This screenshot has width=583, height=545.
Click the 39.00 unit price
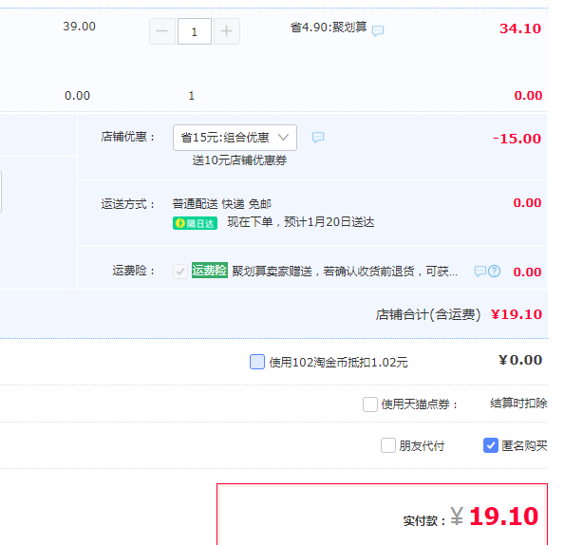pyautogui.click(x=79, y=27)
